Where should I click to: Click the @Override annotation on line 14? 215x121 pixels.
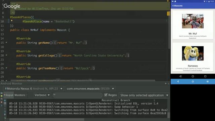(24, 39)
